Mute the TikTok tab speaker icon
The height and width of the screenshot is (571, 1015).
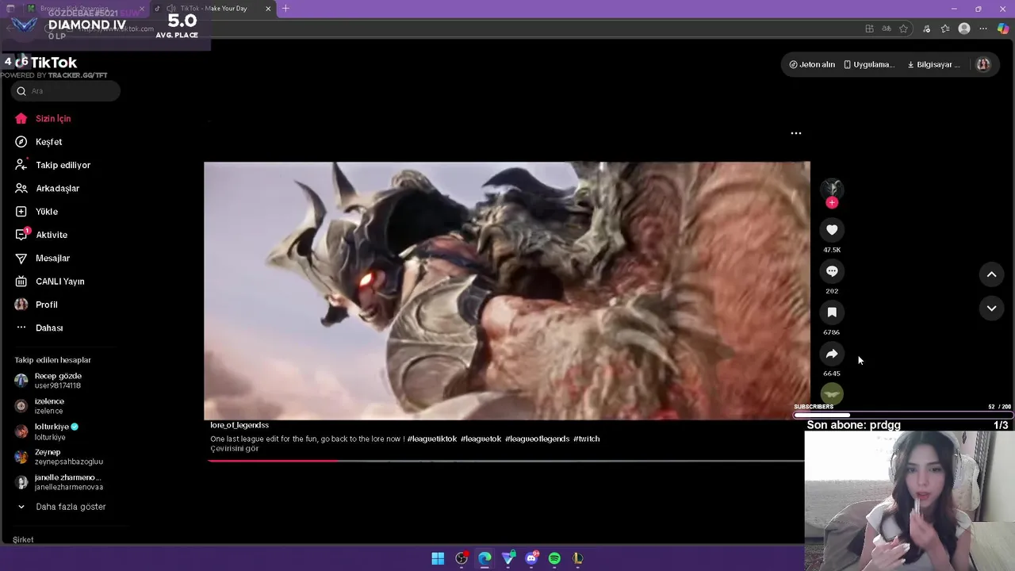[171, 9]
